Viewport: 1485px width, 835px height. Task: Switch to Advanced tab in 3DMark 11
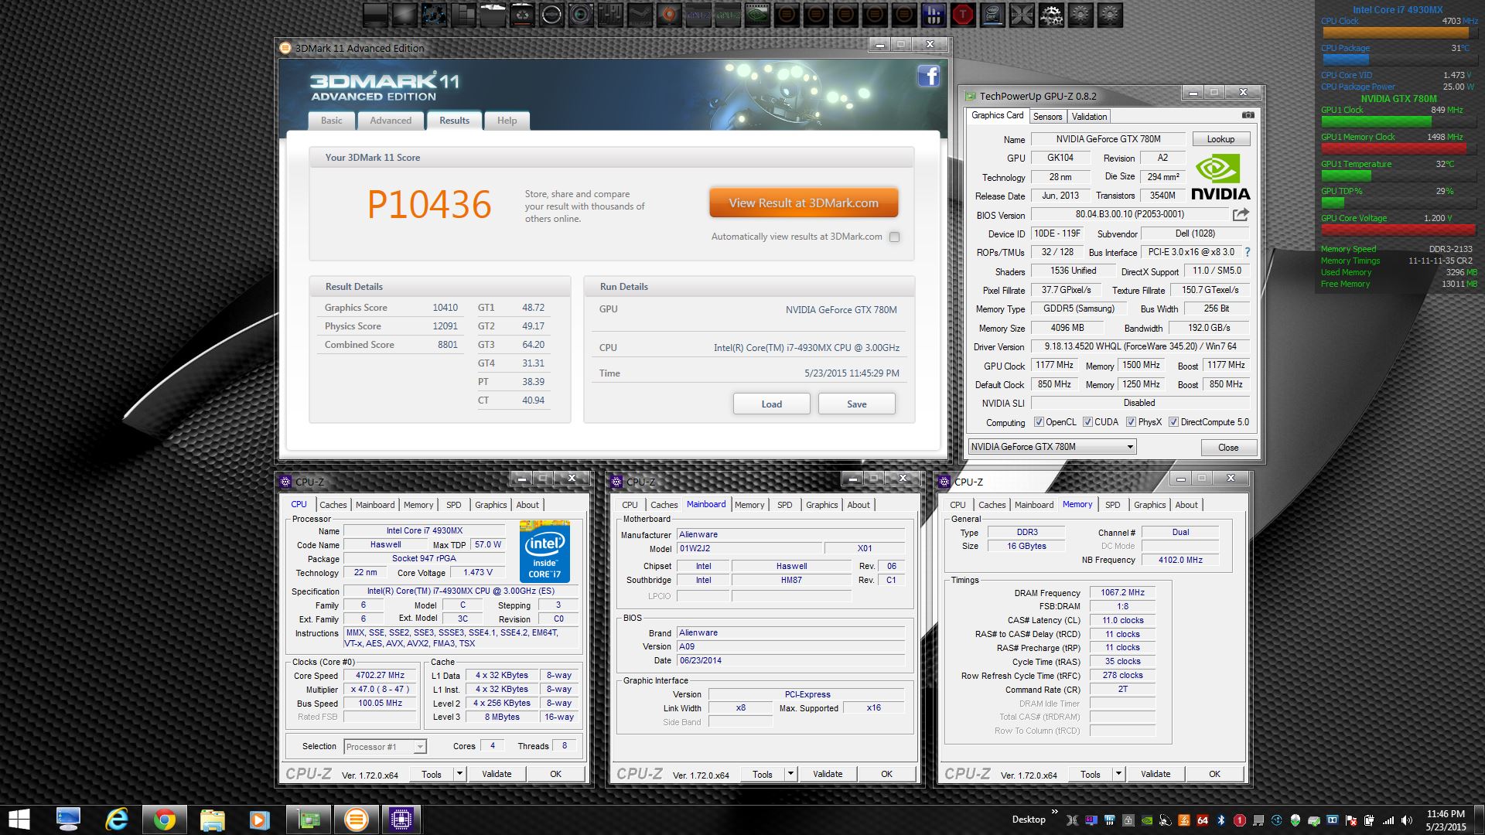coord(391,121)
